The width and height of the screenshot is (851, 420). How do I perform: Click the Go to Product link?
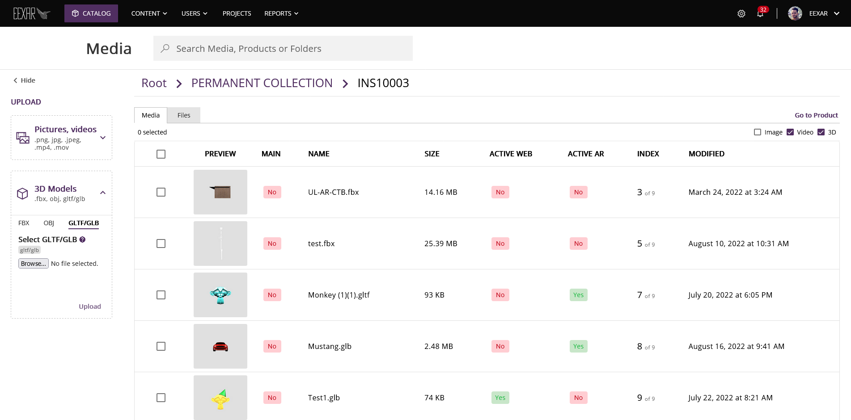(x=816, y=115)
